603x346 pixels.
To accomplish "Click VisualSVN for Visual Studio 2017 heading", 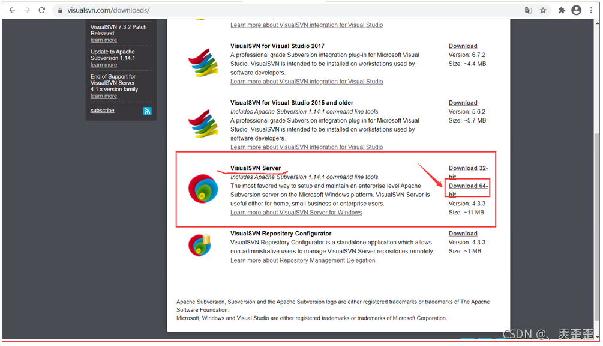I will point(277,46).
